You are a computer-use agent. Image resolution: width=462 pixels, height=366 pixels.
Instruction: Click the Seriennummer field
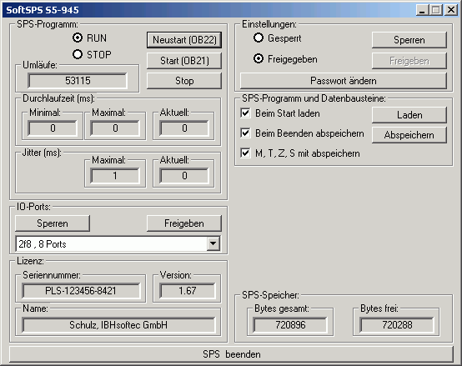coord(81,291)
